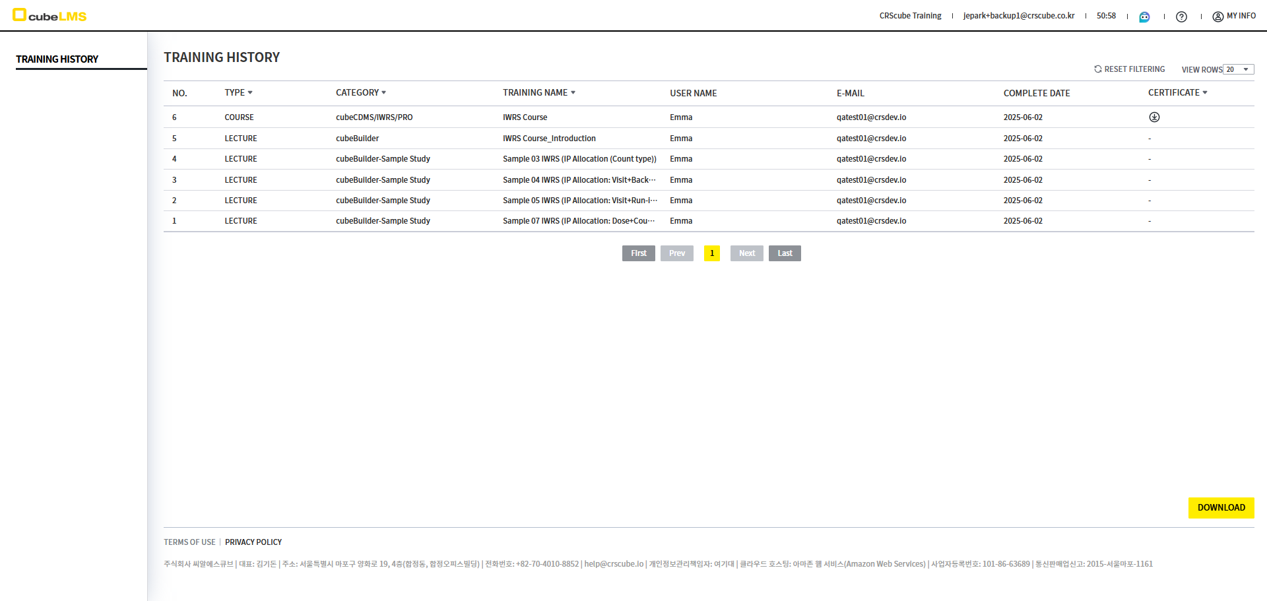Image resolution: width=1267 pixels, height=601 pixels.
Task: Open the chatbot assistant icon
Action: 1144,16
